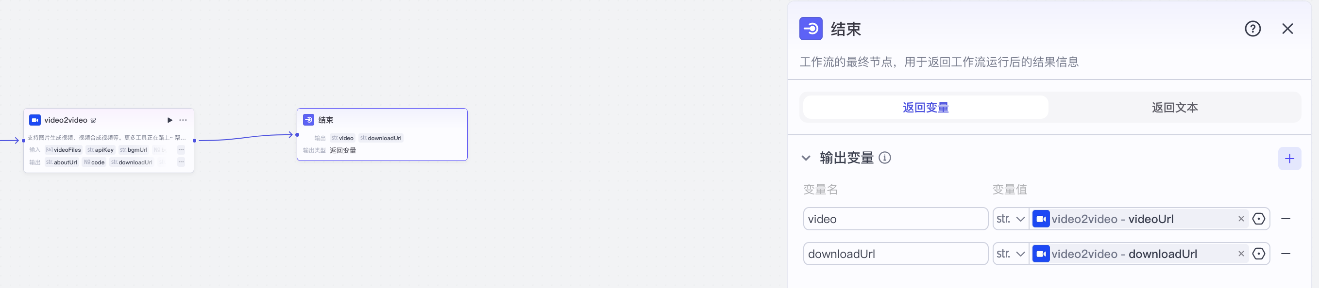Click the video variable name field
Screen dimensions: 1319x288
[x=895, y=219]
